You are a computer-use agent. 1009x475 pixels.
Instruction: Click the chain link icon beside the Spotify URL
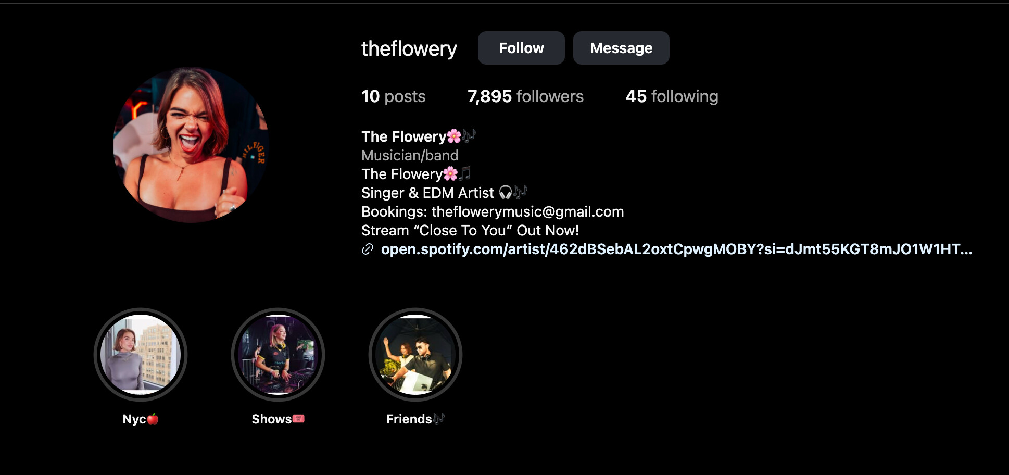click(368, 249)
